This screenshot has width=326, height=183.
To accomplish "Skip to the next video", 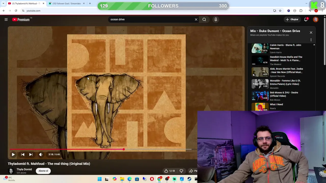I will click(31, 155).
